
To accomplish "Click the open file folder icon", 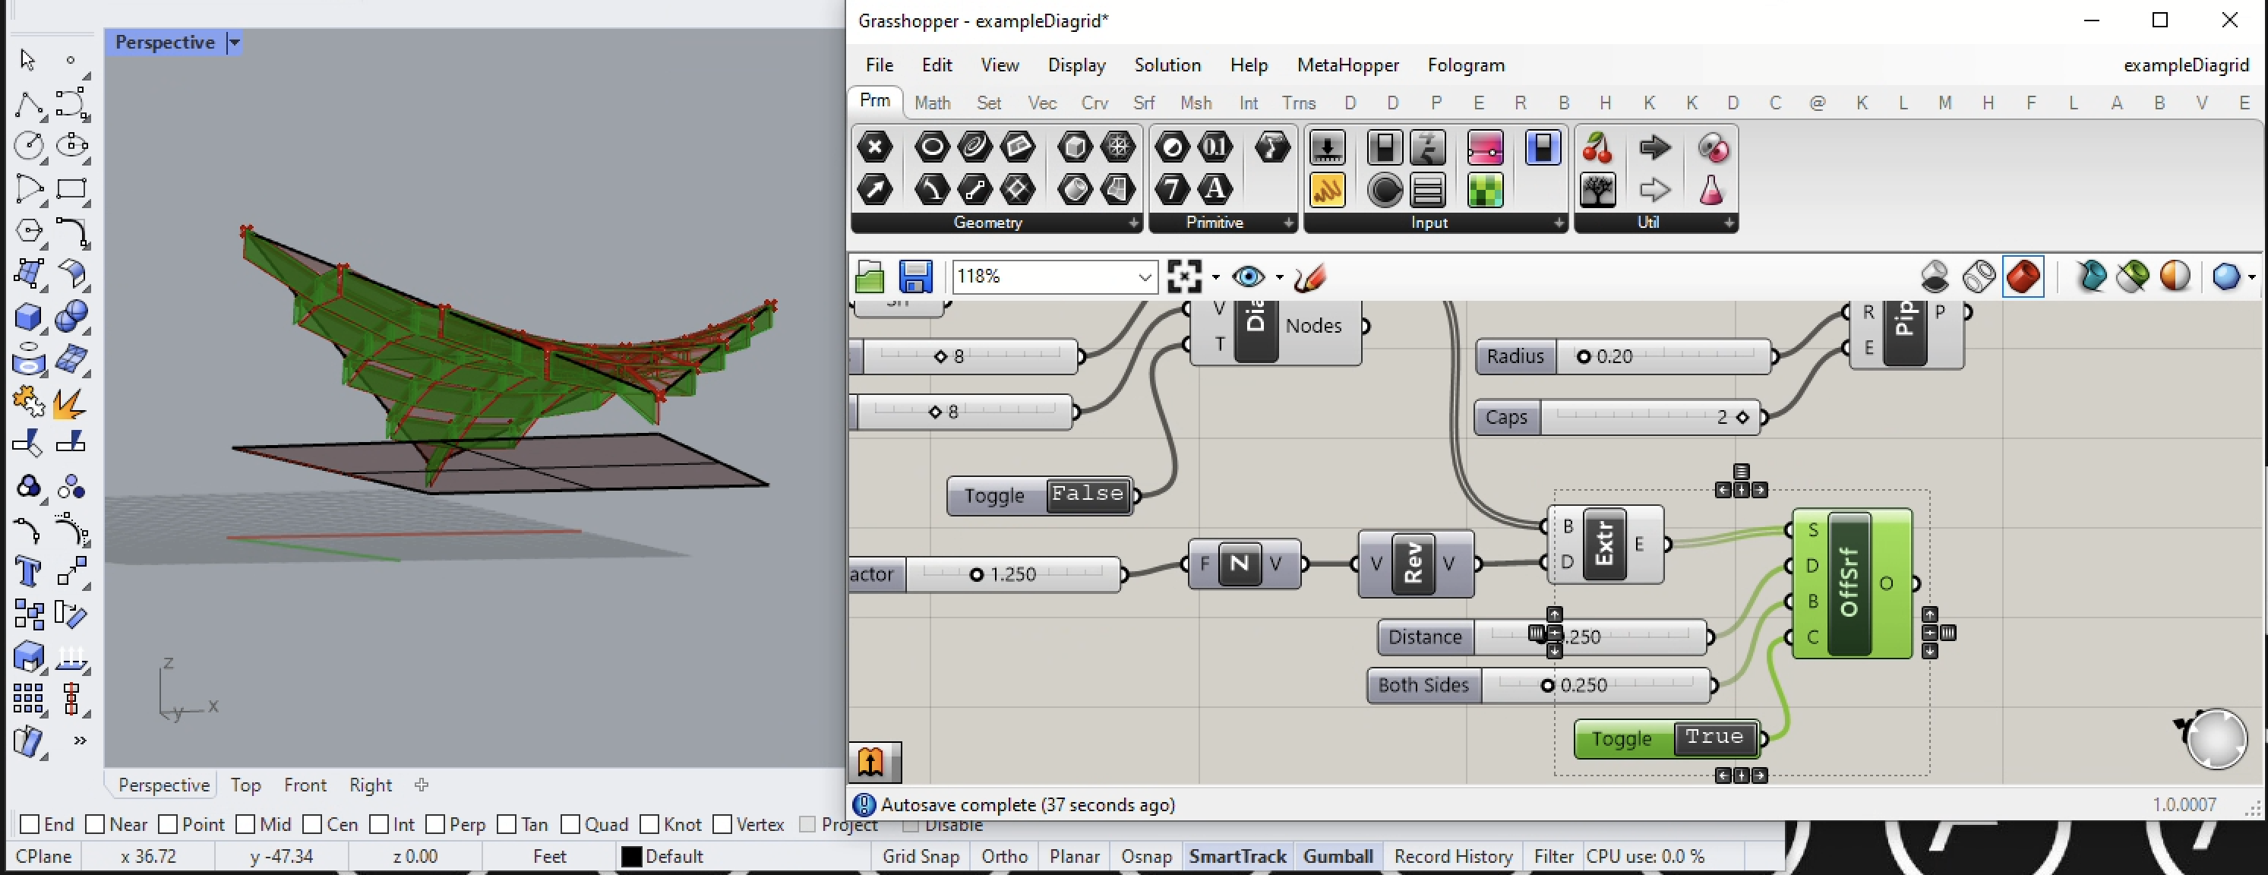I will coord(869,277).
